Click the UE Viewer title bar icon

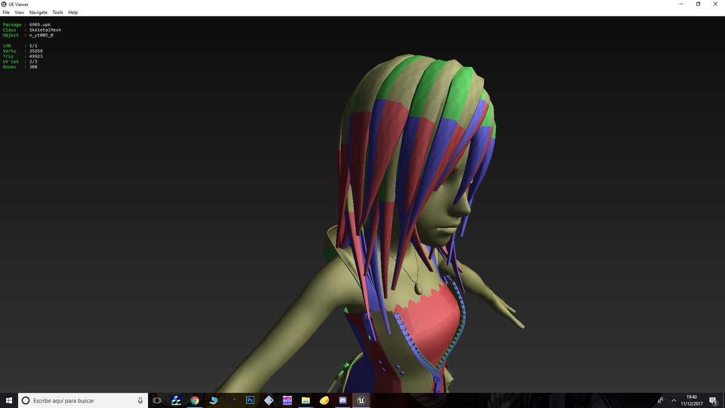[x=4, y=4]
